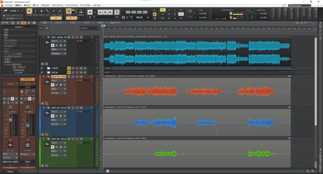Select the Smart tool arrow icon

pyautogui.click(x=29, y=11)
